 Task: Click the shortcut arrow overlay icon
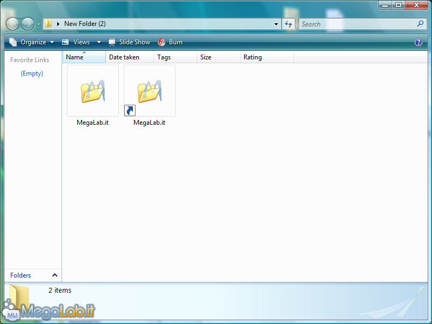pyautogui.click(x=130, y=111)
